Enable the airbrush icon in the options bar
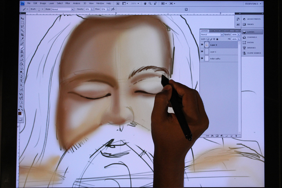Image resolution: width=282 pixels, height=188 pixels. click(x=113, y=9)
